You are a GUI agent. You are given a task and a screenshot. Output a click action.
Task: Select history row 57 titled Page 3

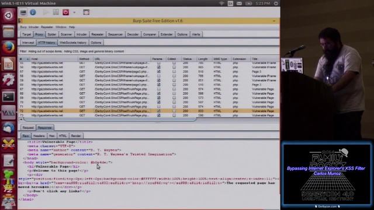click(149, 71)
